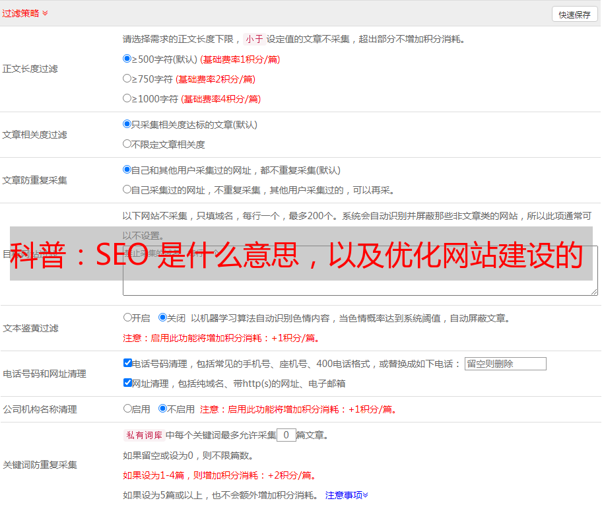This screenshot has height=507, width=602.
Task: Toggle the 网址清理 checkbox
Action: coord(127,383)
